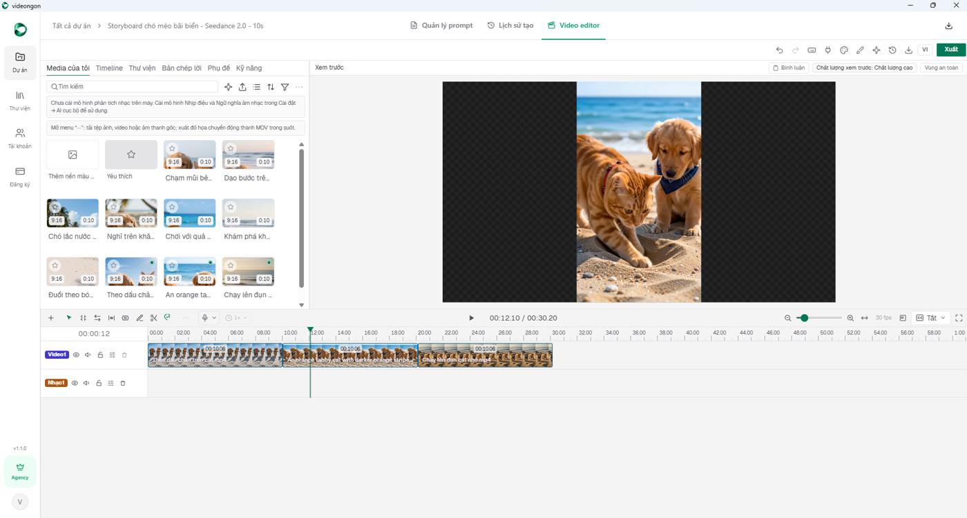Click the Tìm kiếm search field
The width and height of the screenshot is (967, 518).
pos(132,87)
